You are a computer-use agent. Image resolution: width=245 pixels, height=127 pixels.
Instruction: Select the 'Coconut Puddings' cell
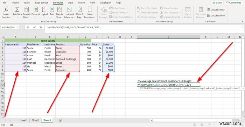coord(68,59)
